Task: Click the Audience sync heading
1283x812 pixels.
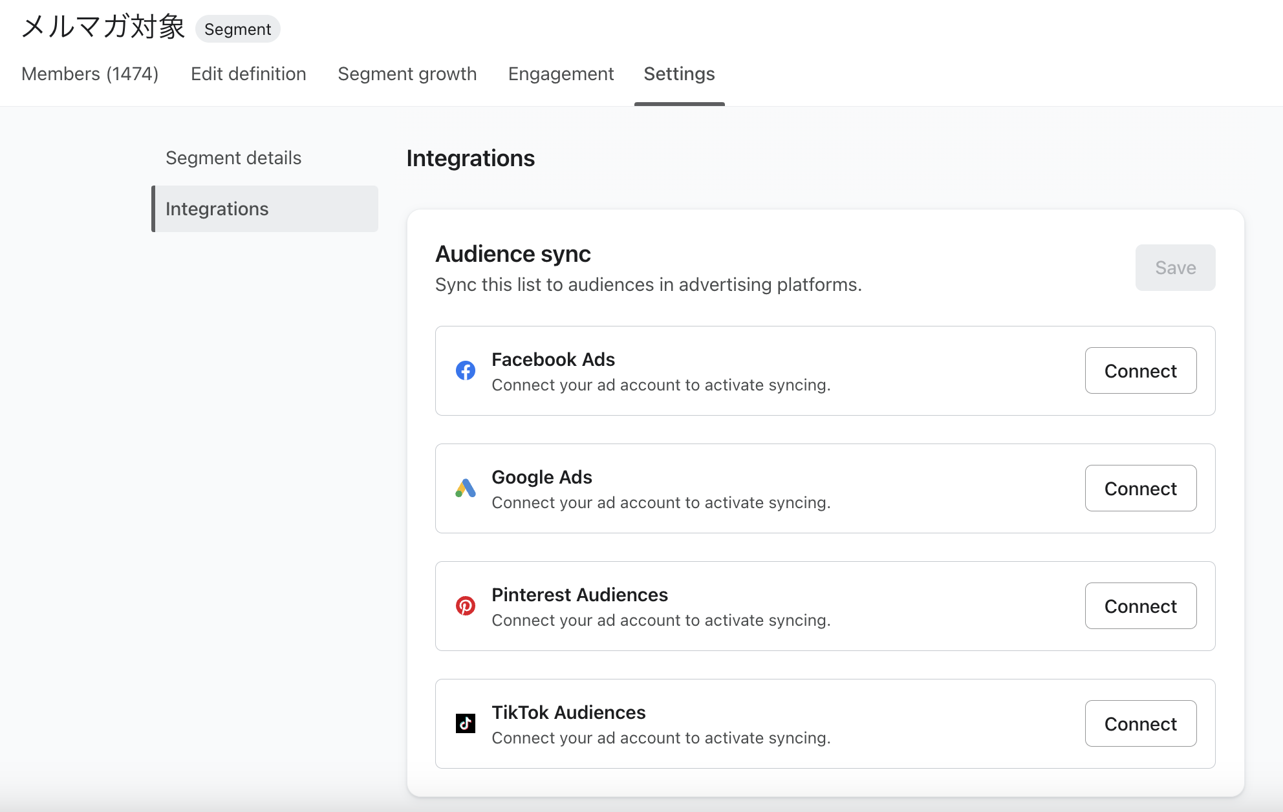Action: (x=513, y=254)
